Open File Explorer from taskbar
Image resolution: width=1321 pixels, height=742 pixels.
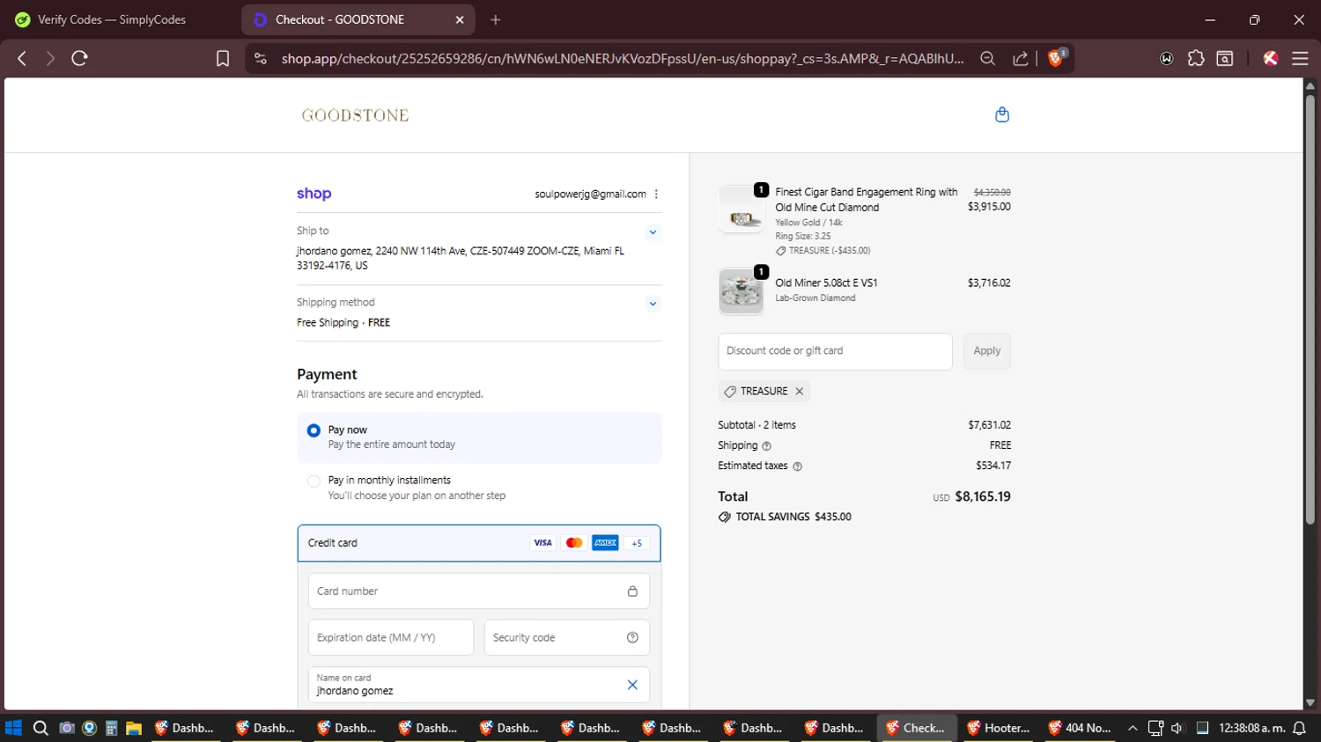134,728
